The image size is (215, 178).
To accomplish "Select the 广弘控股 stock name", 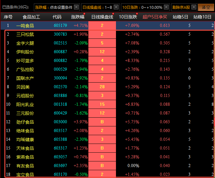I will coord(25,69).
